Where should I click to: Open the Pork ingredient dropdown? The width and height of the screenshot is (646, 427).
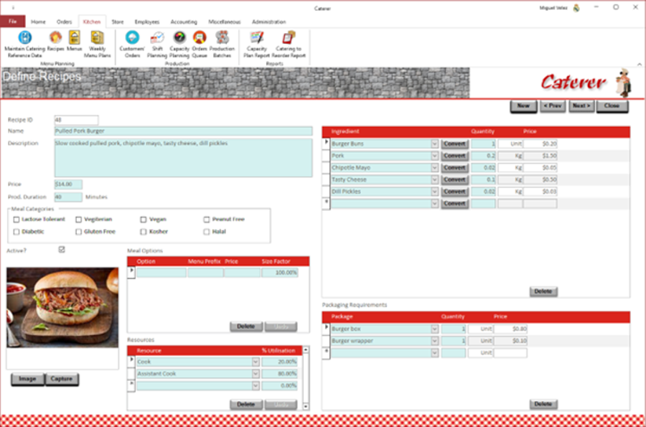434,156
